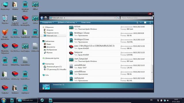Screen dimensions: 184x103
Task: Go back using Explorer's Back arrow
Action: [42, 18]
